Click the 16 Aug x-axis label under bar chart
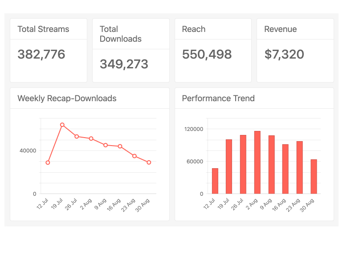Screen dimensions: 343x253 [x=279, y=205]
